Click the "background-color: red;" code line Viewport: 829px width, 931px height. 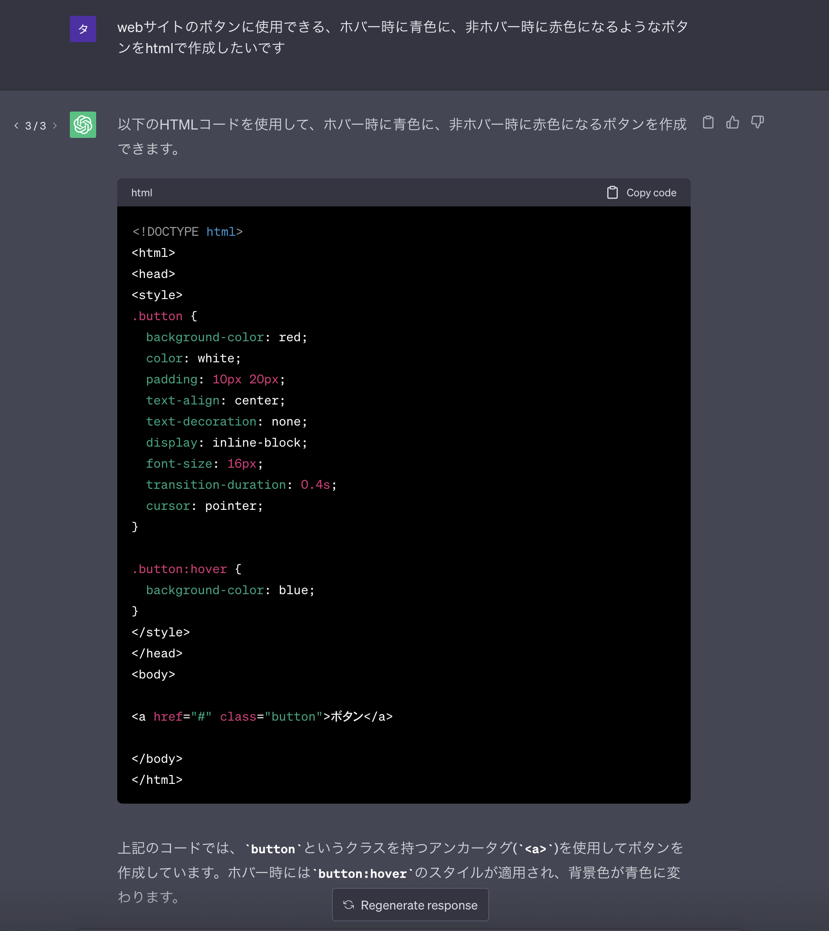tap(227, 338)
